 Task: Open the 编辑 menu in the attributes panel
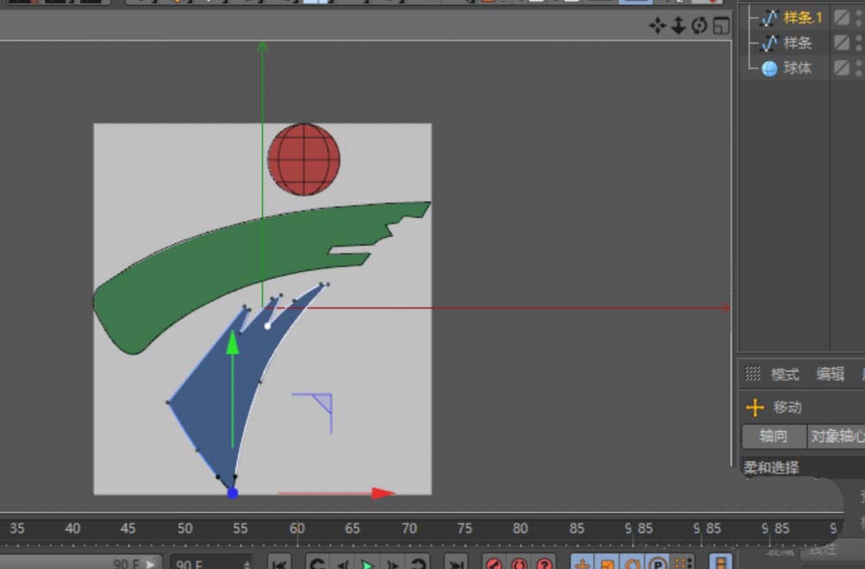pyautogui.click(x=830, y=374)
